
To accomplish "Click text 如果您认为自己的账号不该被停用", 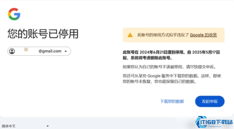I will 152,67.
